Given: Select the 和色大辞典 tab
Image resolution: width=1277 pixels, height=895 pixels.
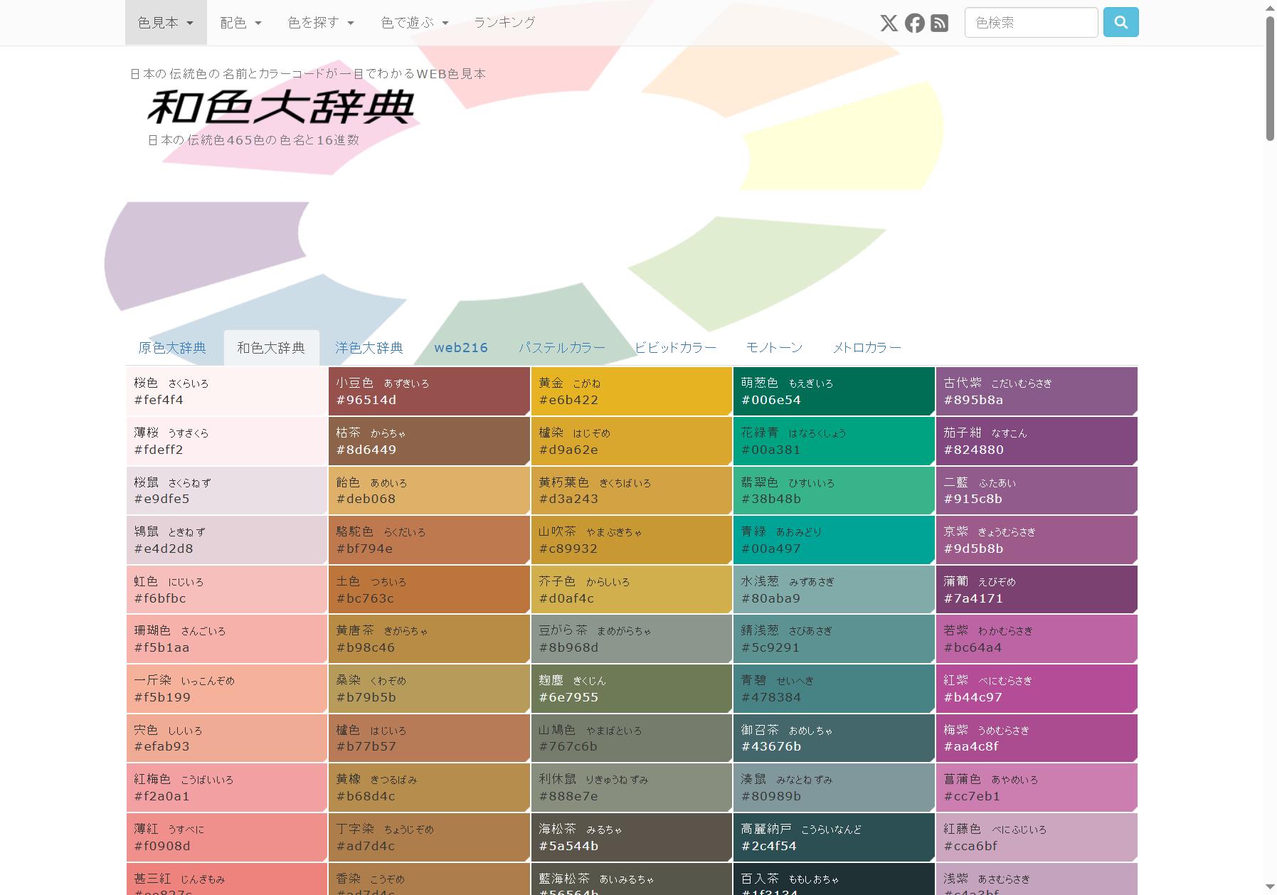Looking at the screenshot, I should [x=271, y=347].
